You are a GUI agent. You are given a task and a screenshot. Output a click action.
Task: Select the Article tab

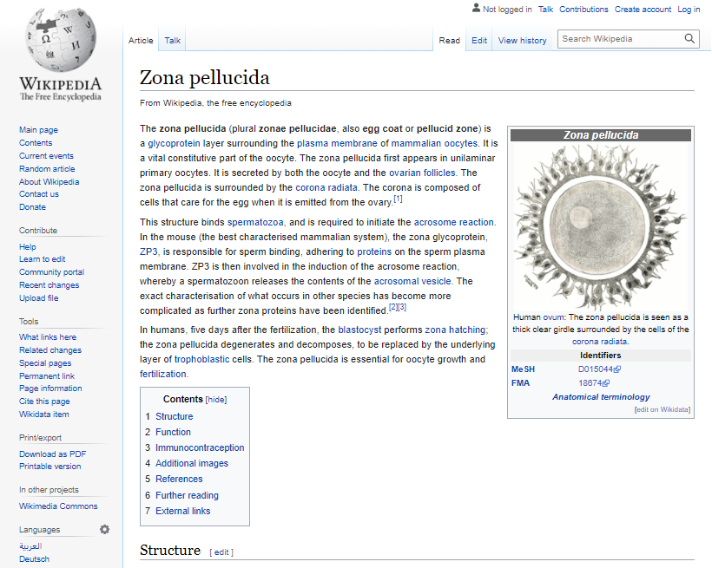point(141,41)
